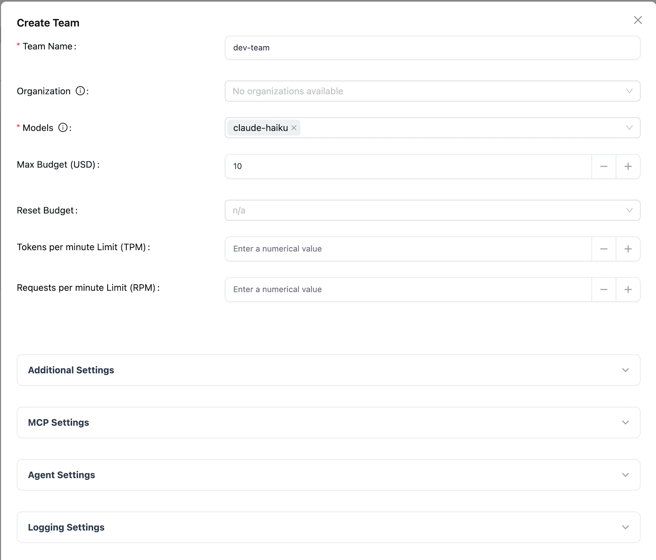Click the Organization info icon

(80, 91)
